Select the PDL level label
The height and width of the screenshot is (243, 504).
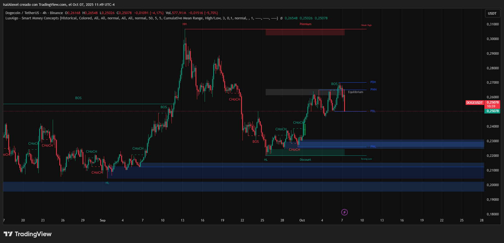pos(373,111)
